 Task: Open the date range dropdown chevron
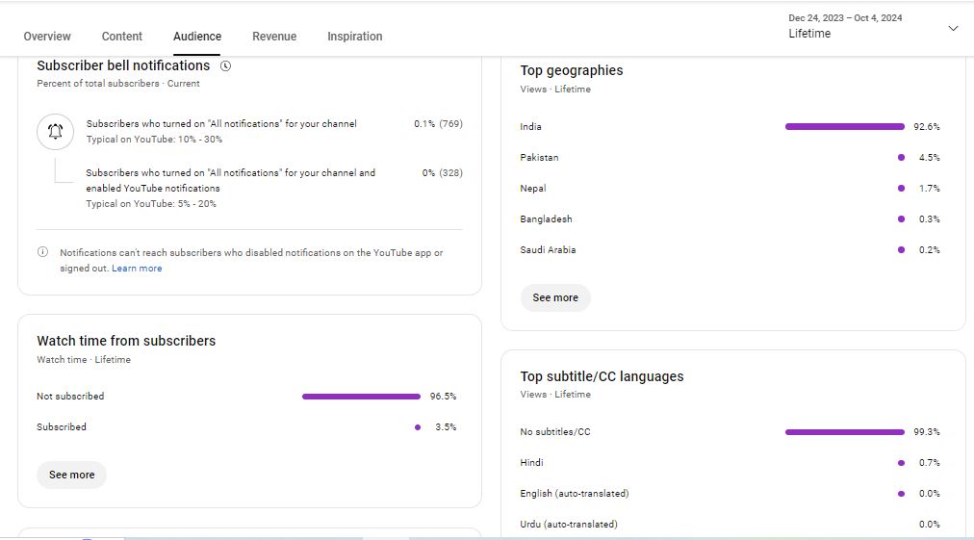click(953, 28)
